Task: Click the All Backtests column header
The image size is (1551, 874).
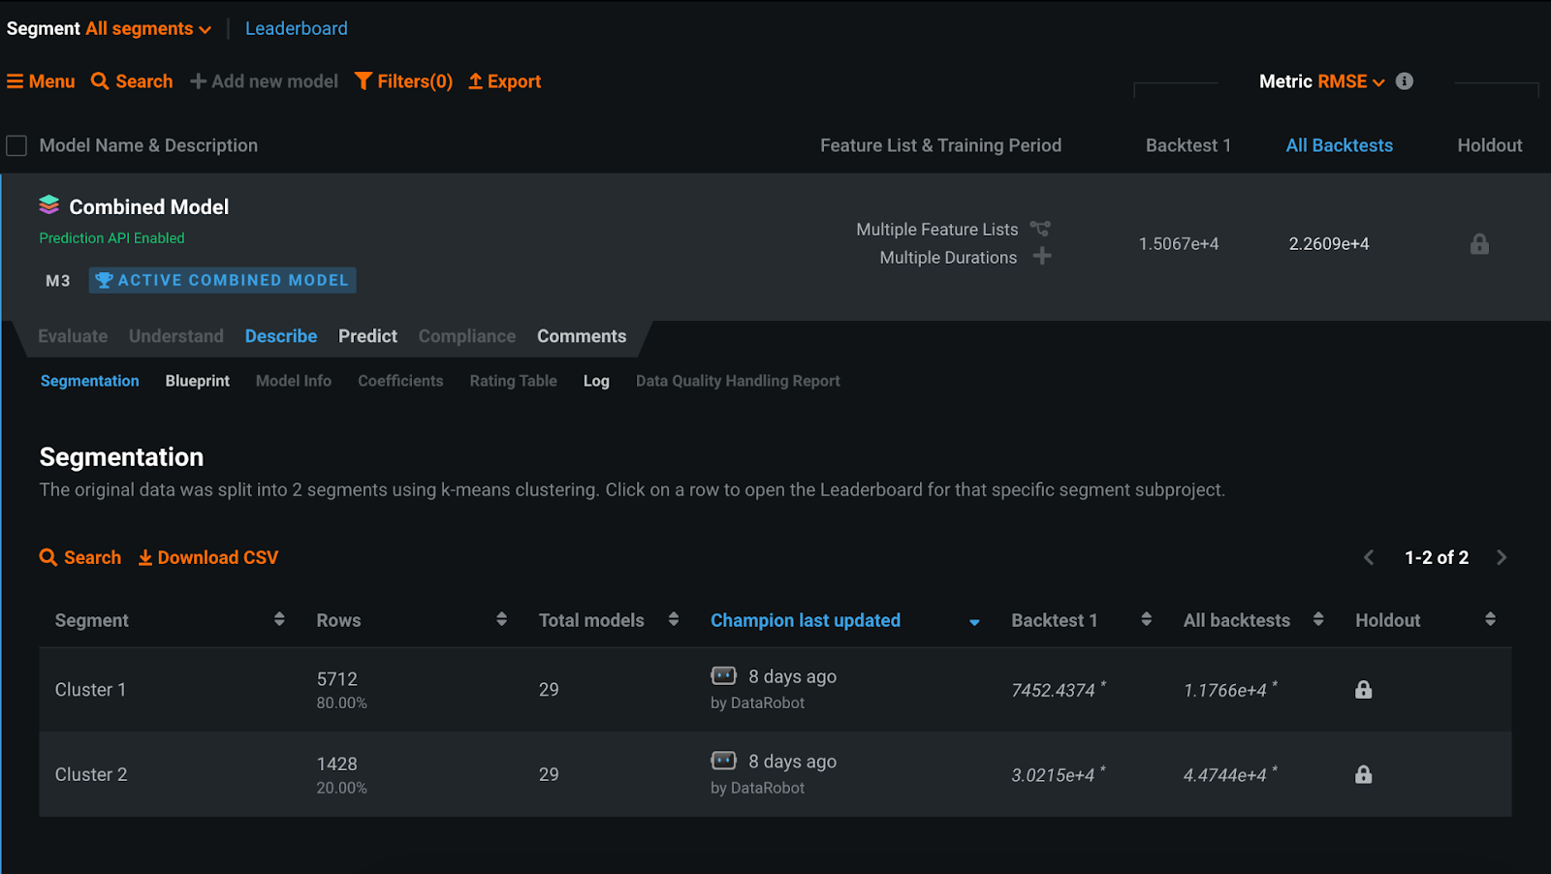Action: coord(1340,145)
